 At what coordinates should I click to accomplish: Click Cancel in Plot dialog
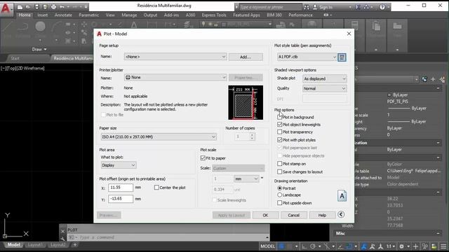pos(293,215)
